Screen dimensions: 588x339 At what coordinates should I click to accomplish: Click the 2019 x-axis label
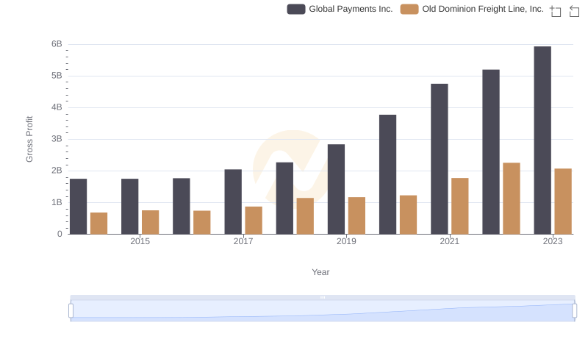346,241
